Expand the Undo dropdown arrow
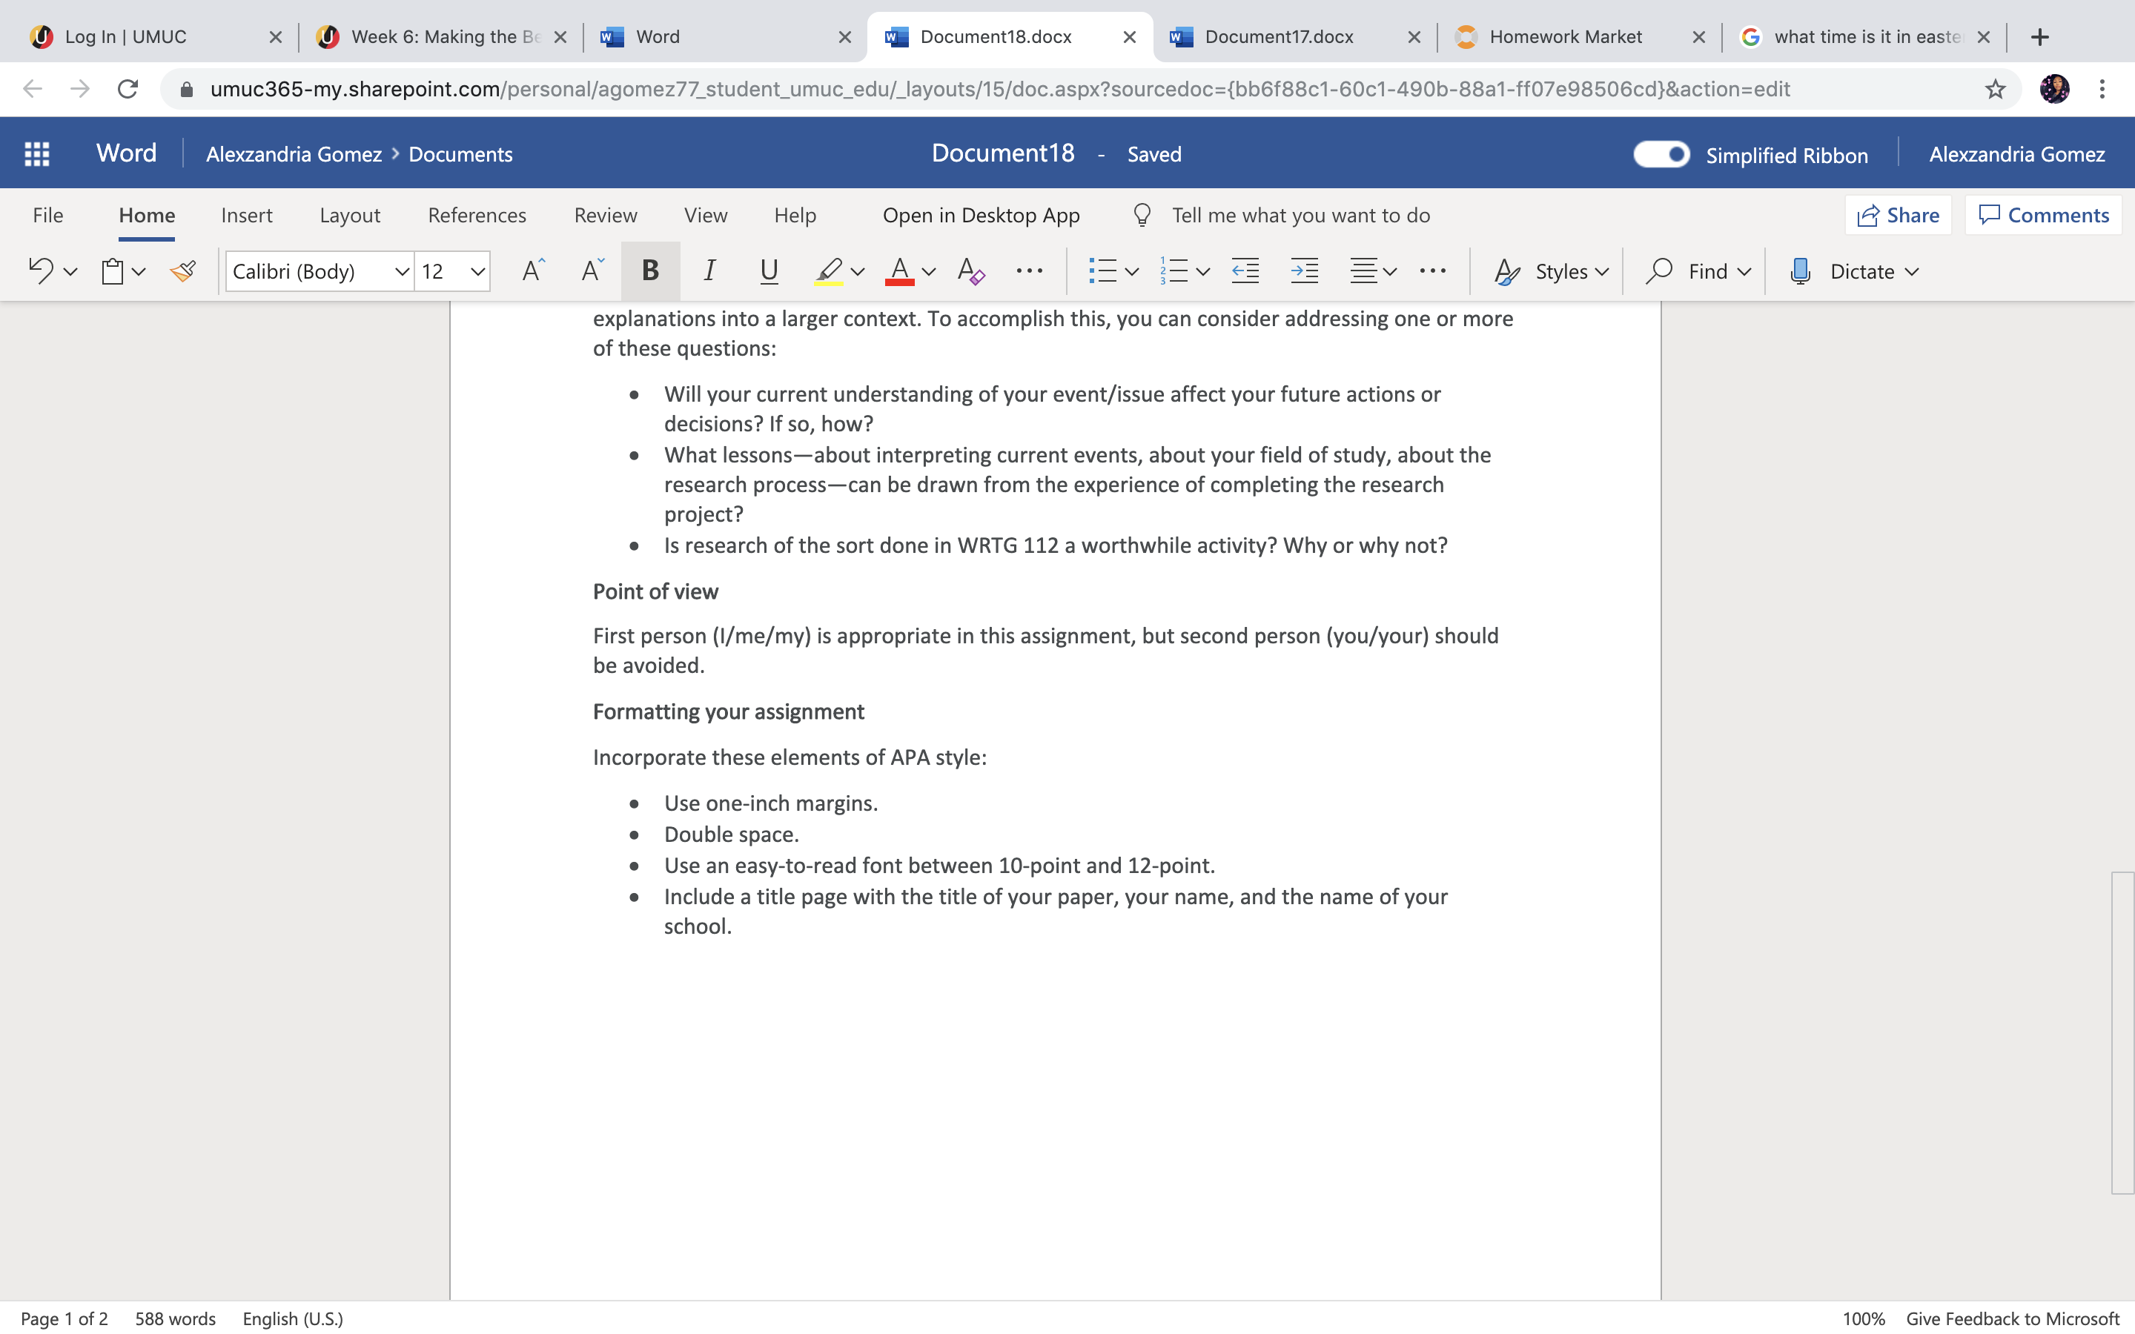The width and height of the screenshot is (2135, 1334). click(x=70, y=272)
